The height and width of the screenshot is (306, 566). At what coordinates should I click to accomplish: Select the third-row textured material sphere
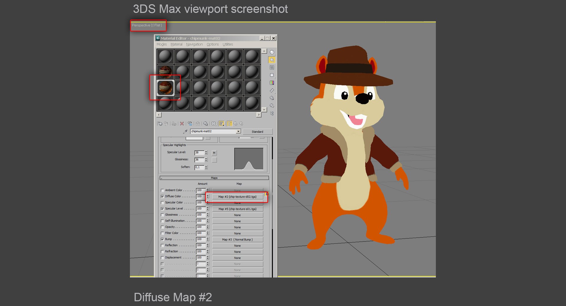pyautogui.click(x=165, y=88)
